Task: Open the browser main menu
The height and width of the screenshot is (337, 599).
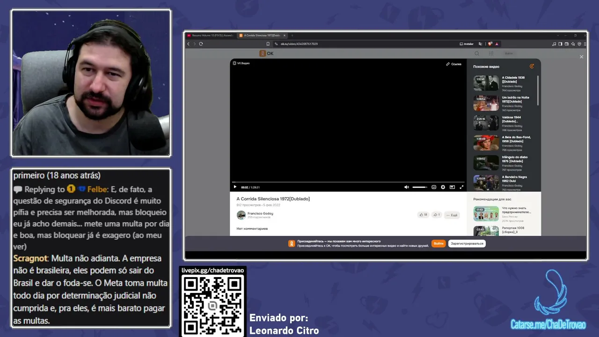Action: (584, 44)
